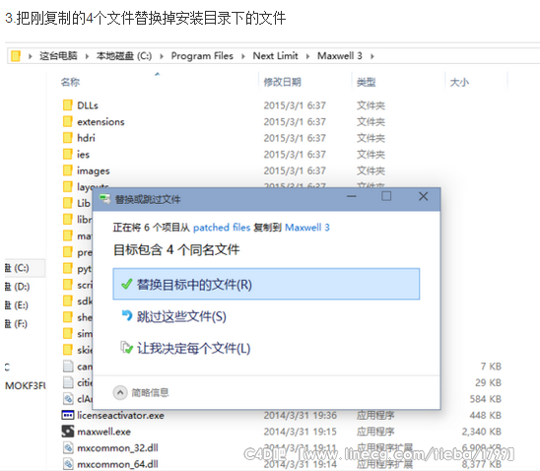Select DLLs folder name
540x471 pixels.
(88, 105)
